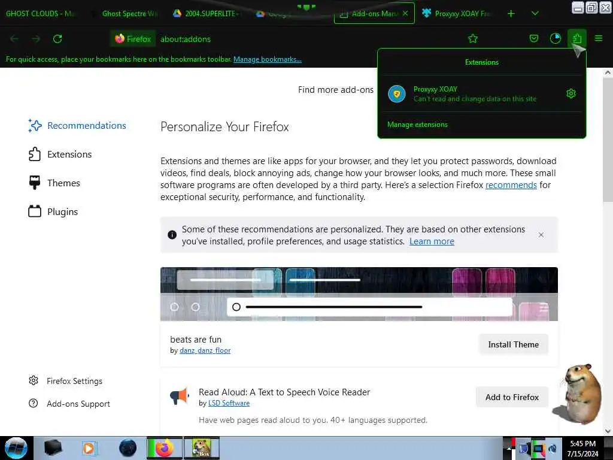Open the Extensions sidebar category
This screenshot has height=460, width=613.
click(x=60, y=154)
